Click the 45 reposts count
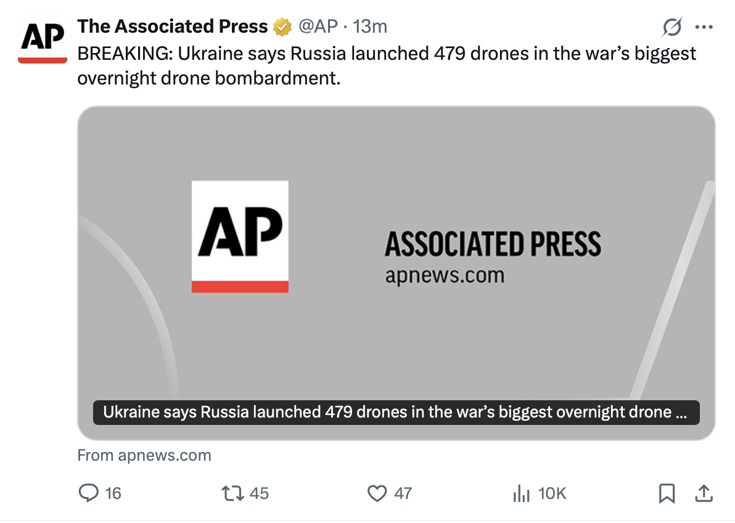The image size is (735, 523). point(259,493)
